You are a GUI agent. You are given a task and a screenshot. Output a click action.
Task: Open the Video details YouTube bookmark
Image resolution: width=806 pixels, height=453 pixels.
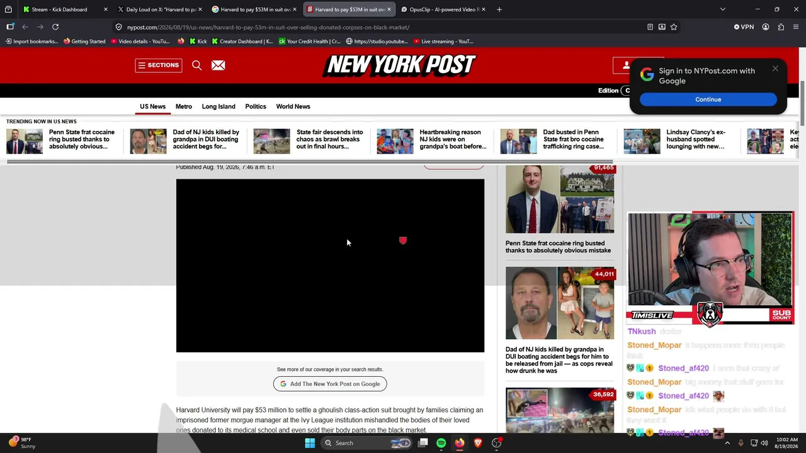click(140, 42)
